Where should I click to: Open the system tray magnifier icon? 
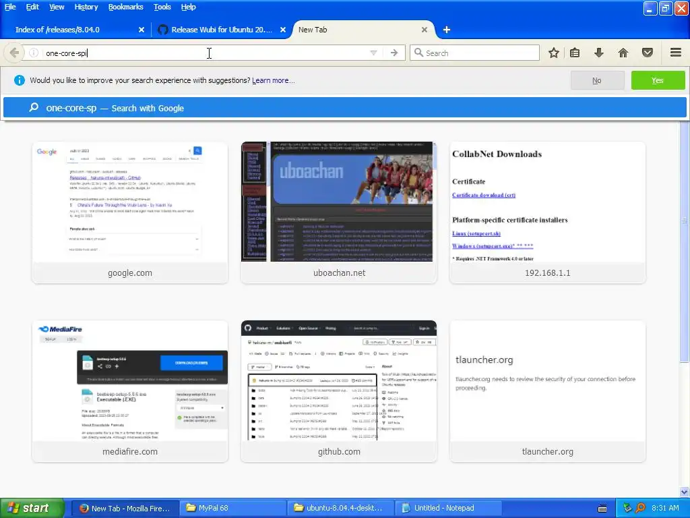click(x=641, y=508)
